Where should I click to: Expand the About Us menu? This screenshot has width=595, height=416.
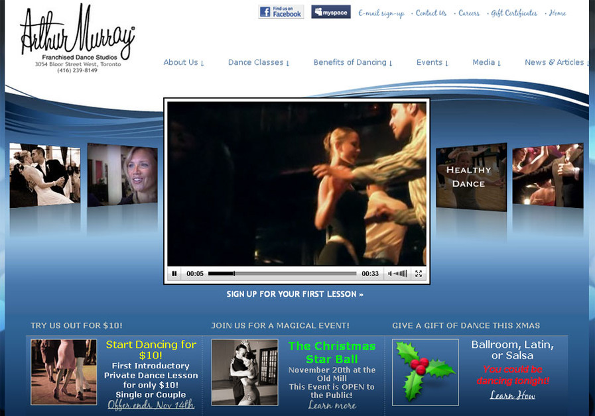184,62
